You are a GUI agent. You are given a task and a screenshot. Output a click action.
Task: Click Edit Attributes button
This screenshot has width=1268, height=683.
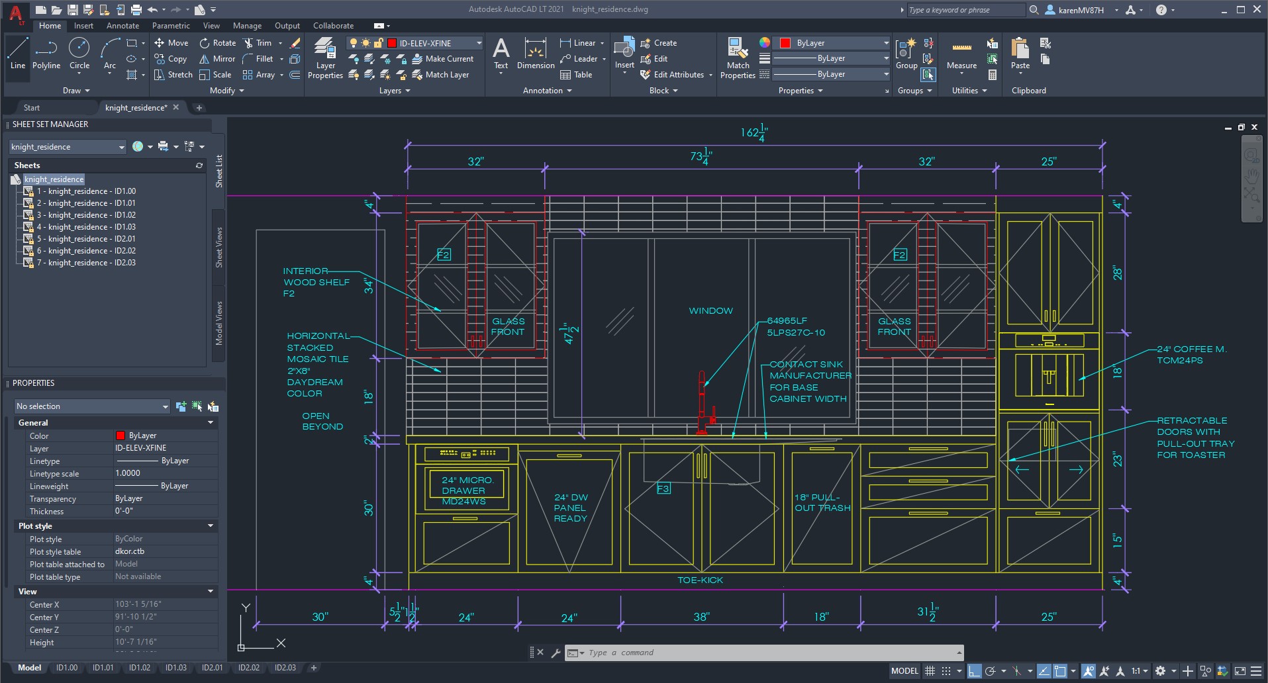tap(673, 75)
